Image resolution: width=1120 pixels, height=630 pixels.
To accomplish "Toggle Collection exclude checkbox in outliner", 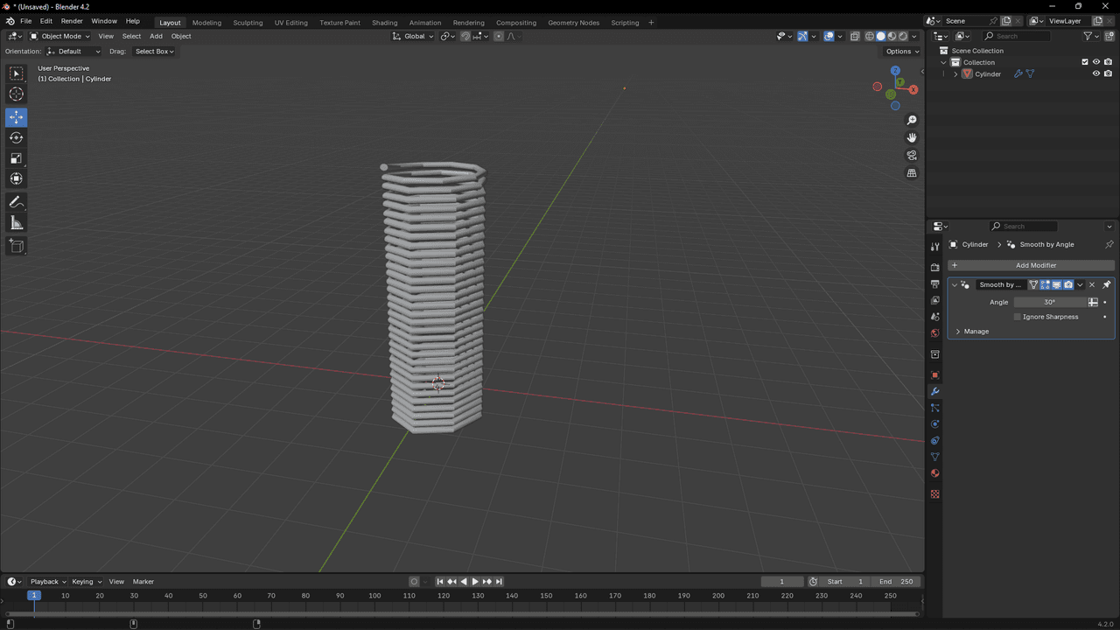I will coord(1085,62).
